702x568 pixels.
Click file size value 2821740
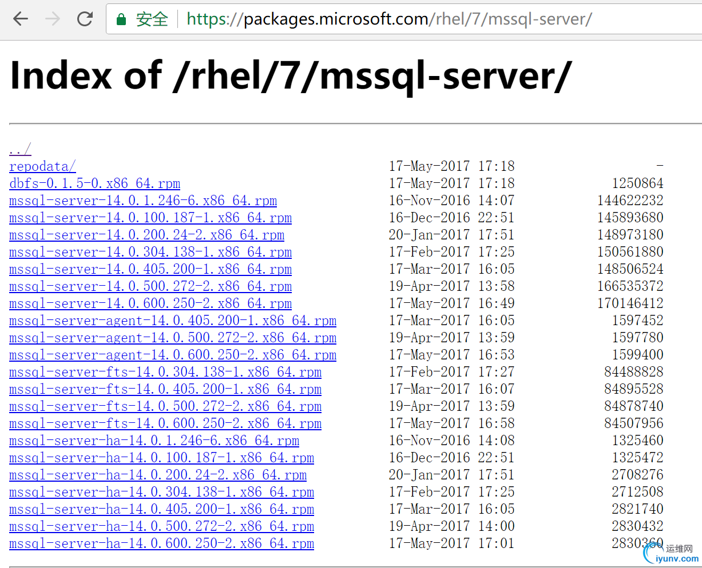click(637, 509)
